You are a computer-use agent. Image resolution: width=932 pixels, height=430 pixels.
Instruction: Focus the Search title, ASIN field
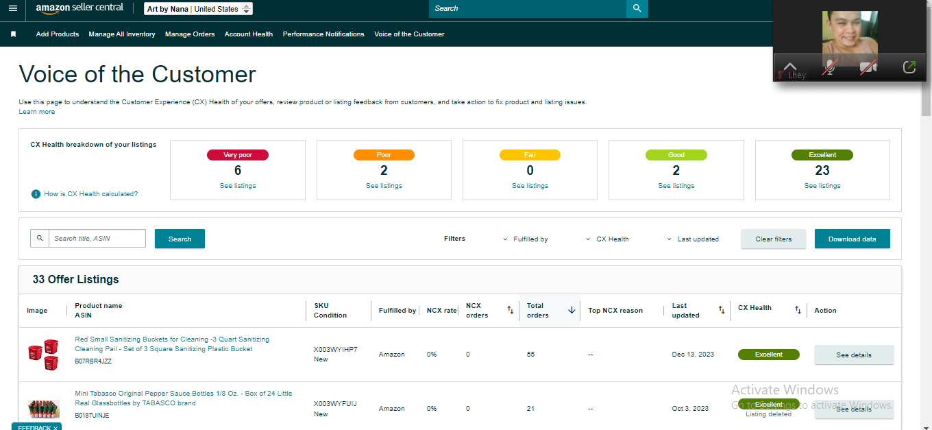point(97,238)
